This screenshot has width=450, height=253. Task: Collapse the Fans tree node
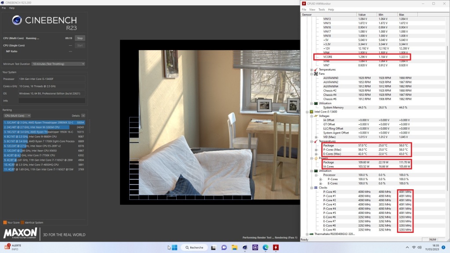point(312,74)
